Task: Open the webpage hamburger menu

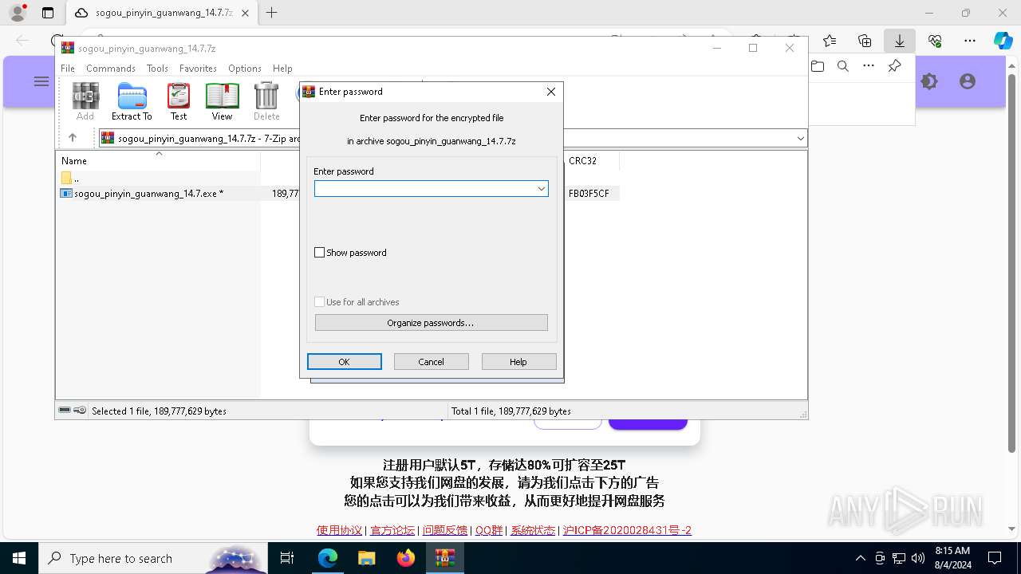Action: pos(41,81)
